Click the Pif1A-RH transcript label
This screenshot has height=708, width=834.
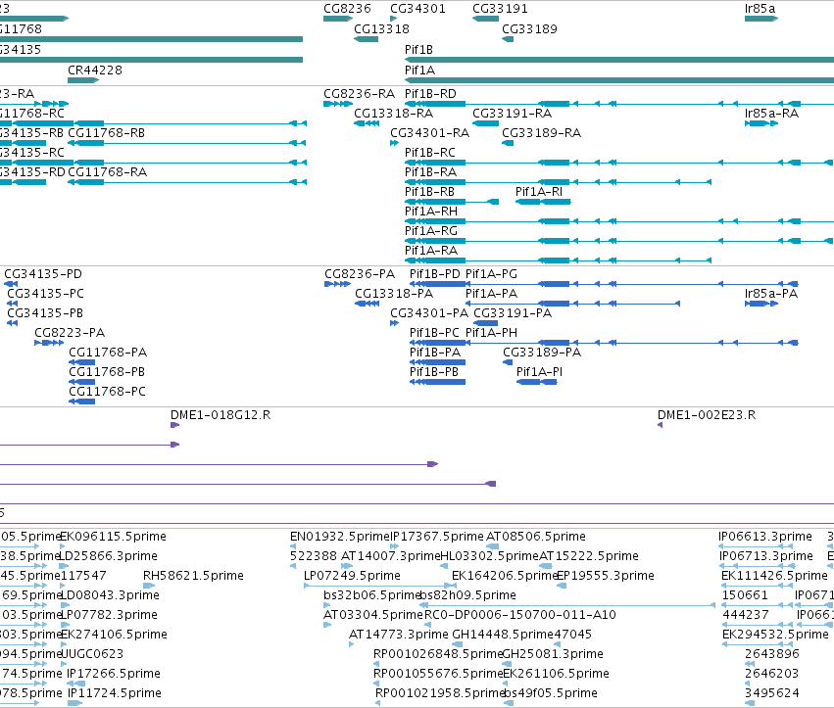coord(431,212)
